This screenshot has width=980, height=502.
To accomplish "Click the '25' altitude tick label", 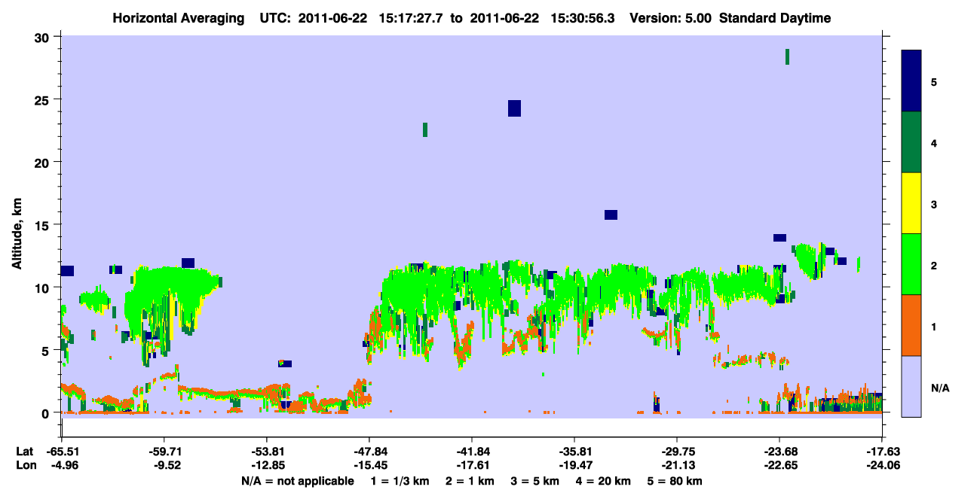I will (x=44, y=100).
